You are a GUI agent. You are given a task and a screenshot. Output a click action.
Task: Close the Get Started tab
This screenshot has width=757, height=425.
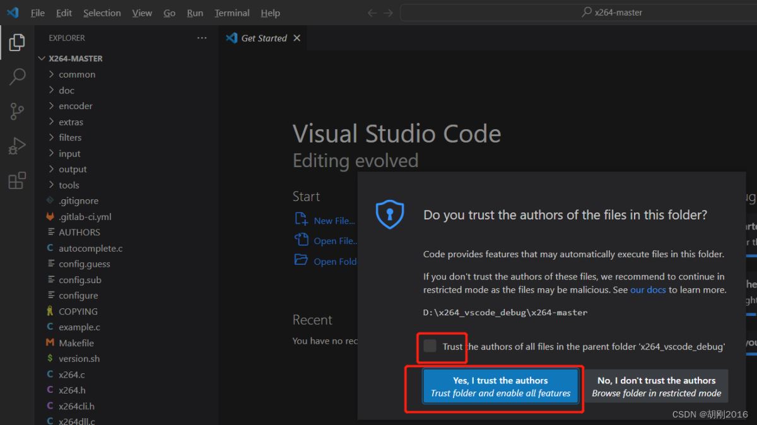coord(296,38)
